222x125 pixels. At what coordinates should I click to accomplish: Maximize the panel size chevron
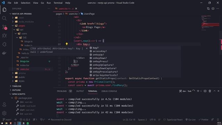[214, 91]
